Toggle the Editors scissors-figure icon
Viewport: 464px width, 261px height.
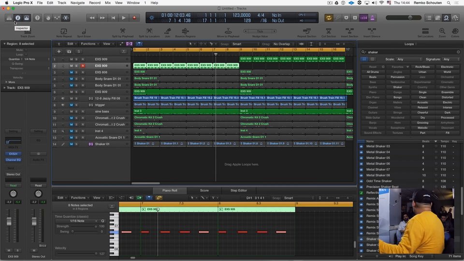click(66, 18)
